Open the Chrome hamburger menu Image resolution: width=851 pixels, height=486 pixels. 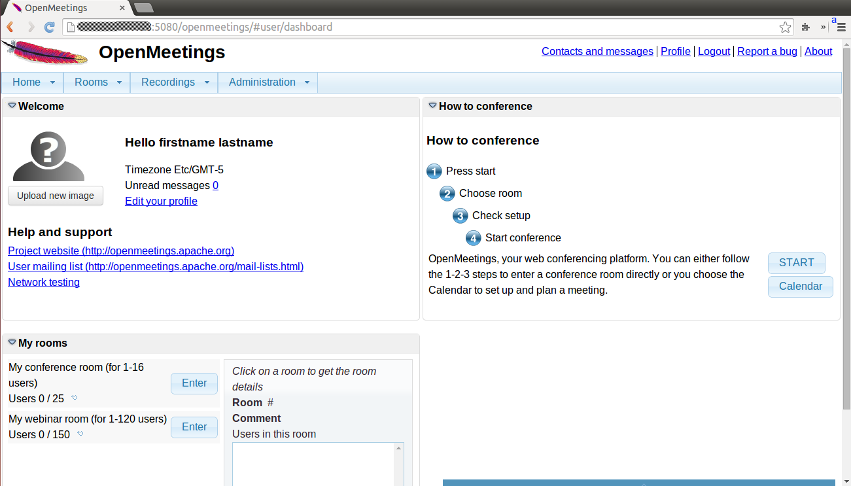click(841, 27)
